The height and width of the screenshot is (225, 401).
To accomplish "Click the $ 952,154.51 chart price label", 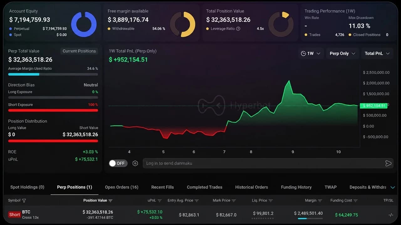I will 373,106.
